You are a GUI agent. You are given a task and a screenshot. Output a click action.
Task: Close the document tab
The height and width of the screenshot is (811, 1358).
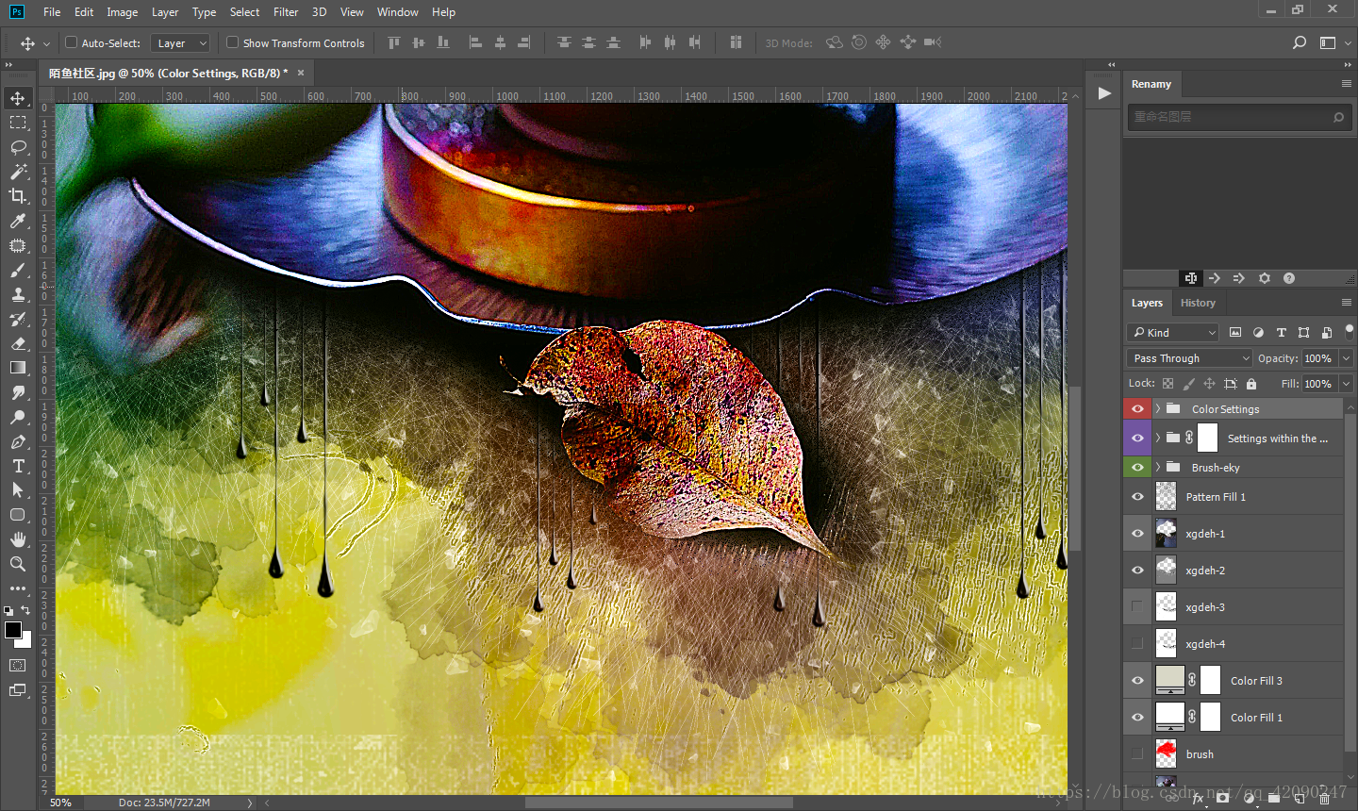coord(301,73)
